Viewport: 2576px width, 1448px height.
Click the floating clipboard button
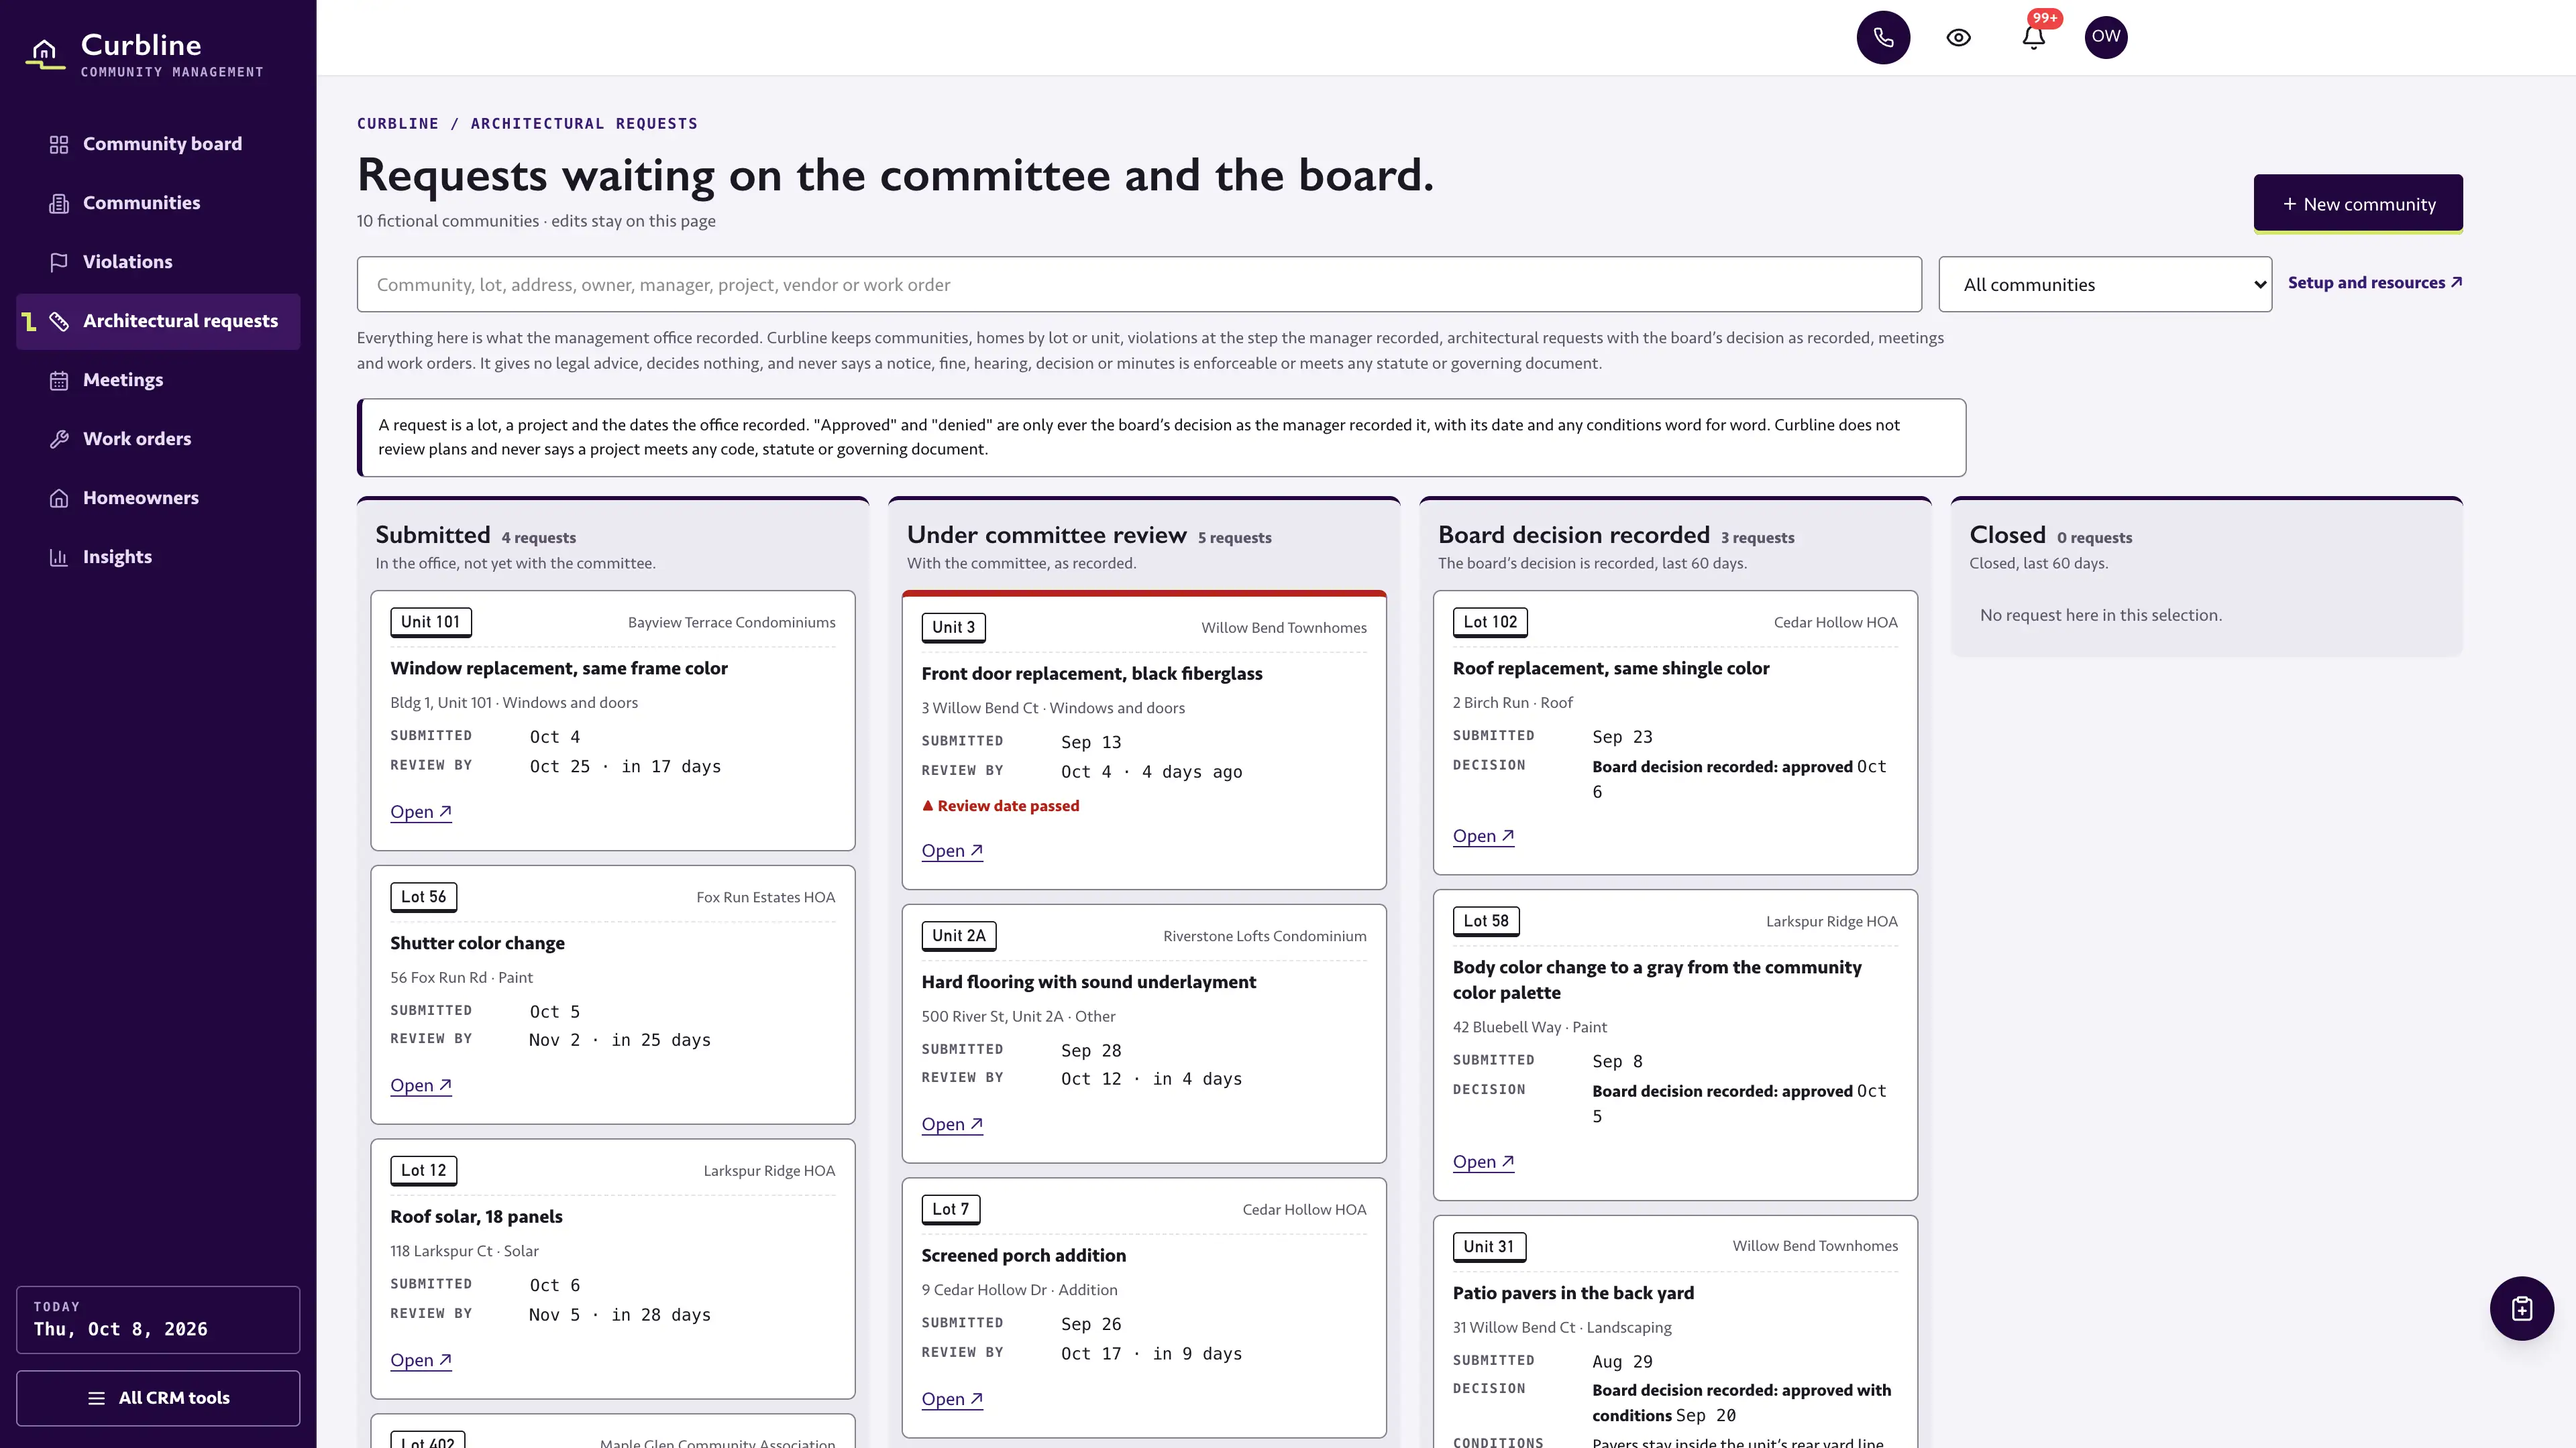point(2521,1308)
